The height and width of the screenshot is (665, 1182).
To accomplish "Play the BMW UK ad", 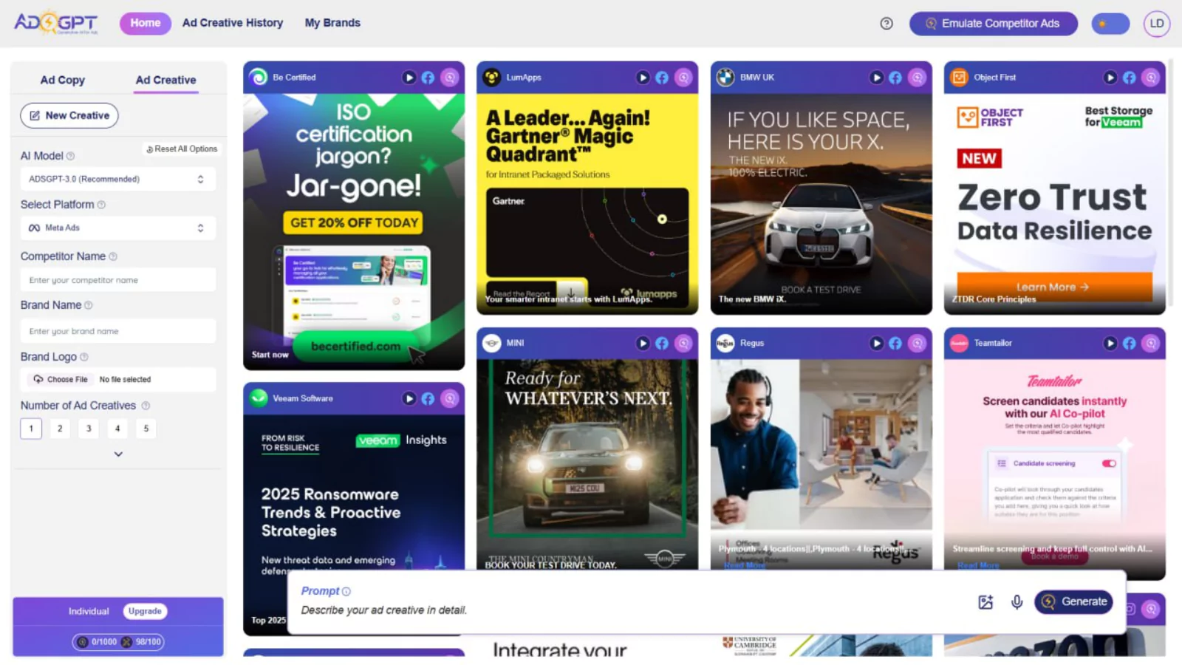I will click(x=876, y=78).
